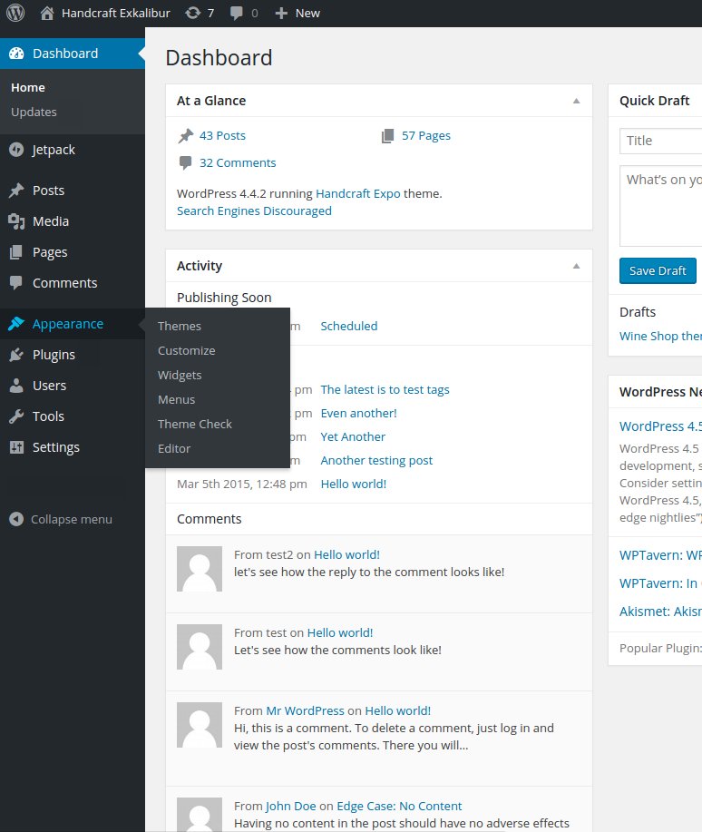Click the Settings sliders icon in sidebar
702x832 pixels.
(16, 447)
